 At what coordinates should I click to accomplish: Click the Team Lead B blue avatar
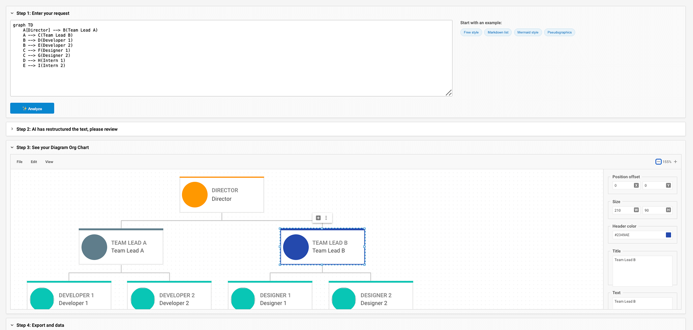point(296,247)
